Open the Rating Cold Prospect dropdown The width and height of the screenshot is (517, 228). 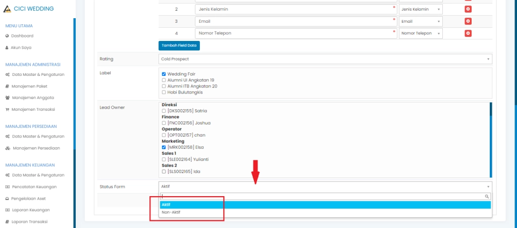pyautogui.click(x=325, y=59)
